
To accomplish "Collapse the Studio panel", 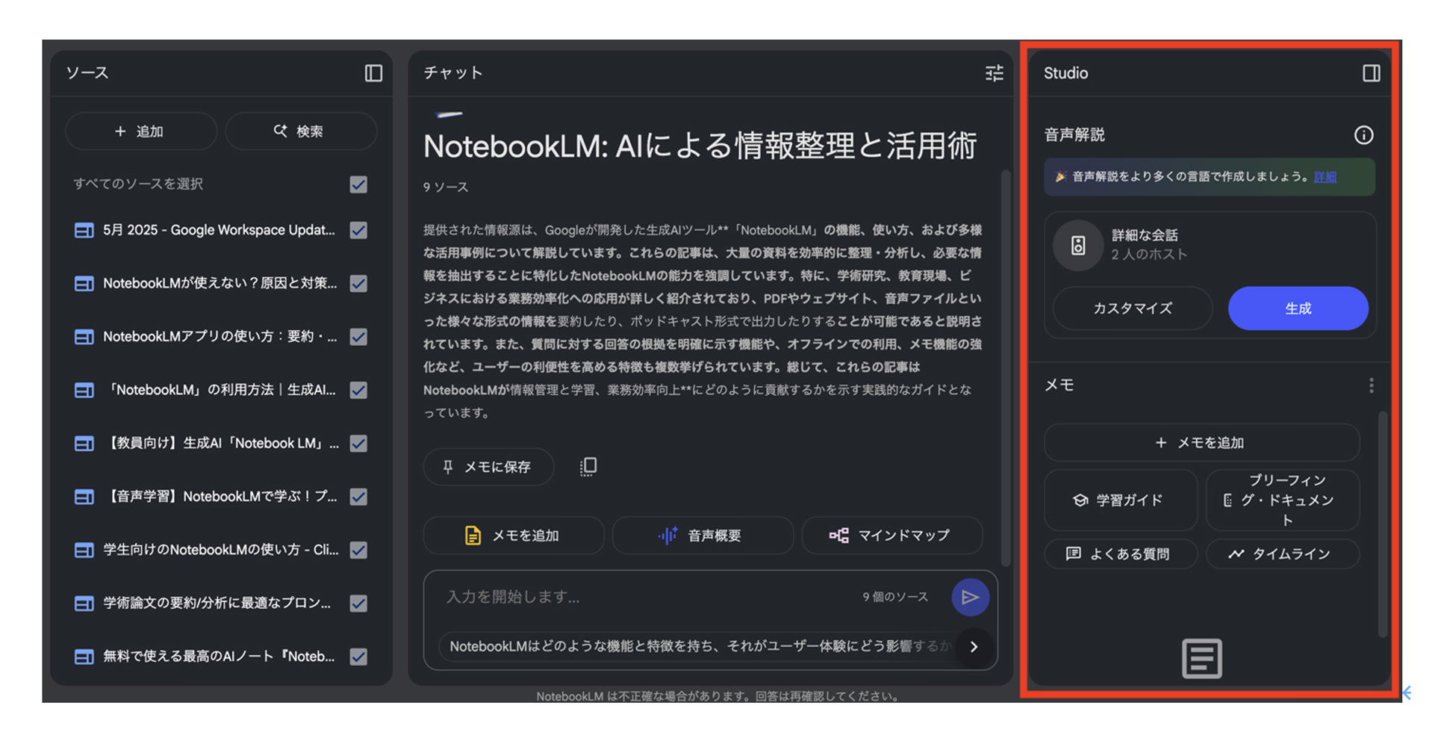I will coord(1371,72).
